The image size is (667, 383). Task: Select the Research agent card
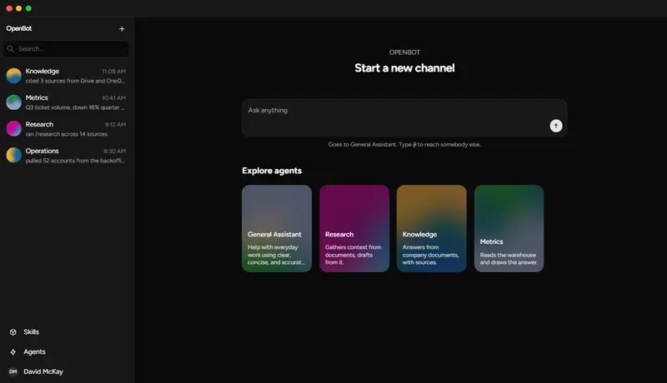point(354,228)
